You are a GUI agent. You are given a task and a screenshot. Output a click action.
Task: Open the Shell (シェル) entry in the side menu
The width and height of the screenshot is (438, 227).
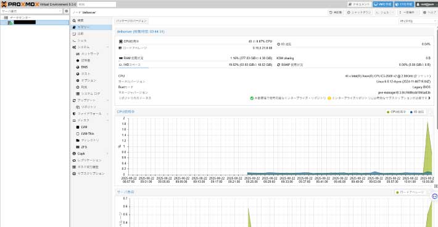tap(91, 41)
